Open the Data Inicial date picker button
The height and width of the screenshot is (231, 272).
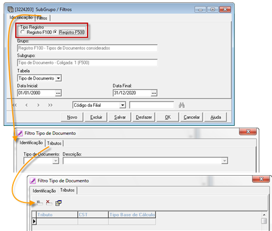point(58,93)
